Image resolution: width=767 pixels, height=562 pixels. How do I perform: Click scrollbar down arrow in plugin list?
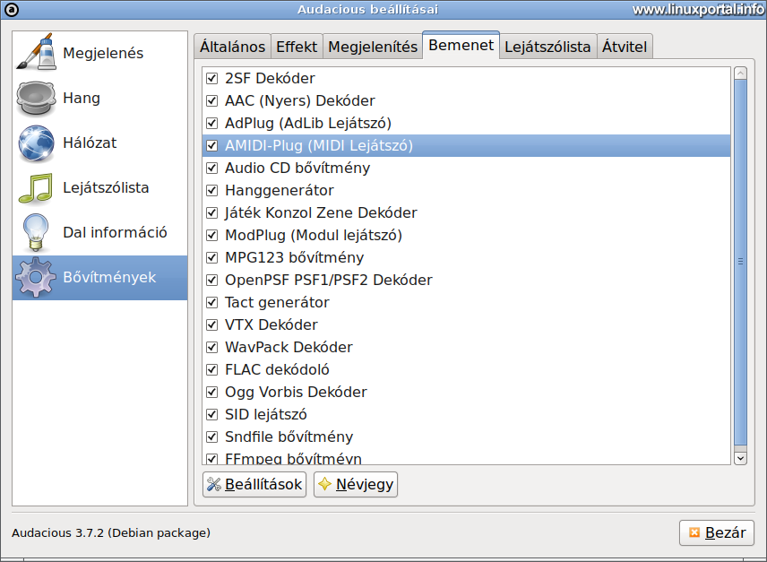[741, 458]
